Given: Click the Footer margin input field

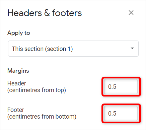Looking at the screenshot, I should click(x=121, y=114).
